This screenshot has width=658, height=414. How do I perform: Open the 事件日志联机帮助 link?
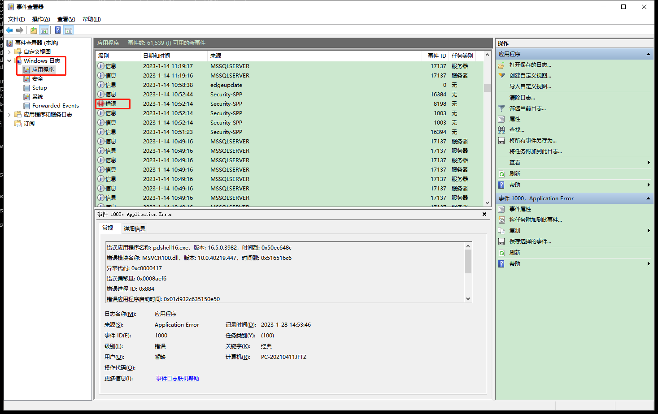[178, 379]
